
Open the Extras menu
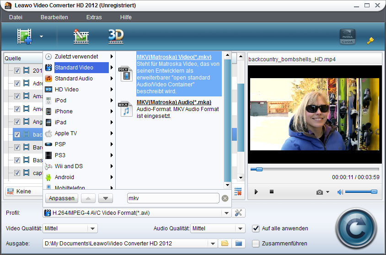click(94, 17)
